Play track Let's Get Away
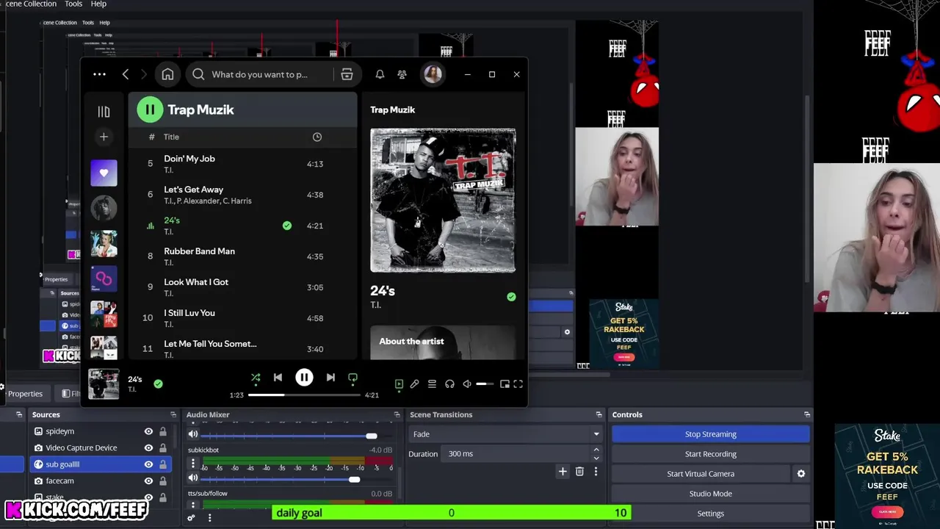Screen dimensions: 940x529 pyautogui.click(x=242, y=195)
